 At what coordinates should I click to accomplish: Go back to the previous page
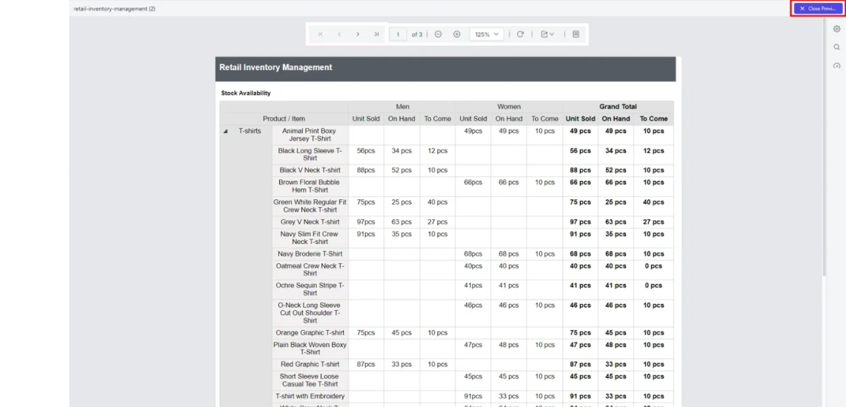[339, 34]
